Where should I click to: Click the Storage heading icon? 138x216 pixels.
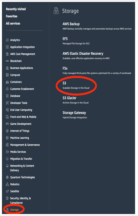[56, 11]
